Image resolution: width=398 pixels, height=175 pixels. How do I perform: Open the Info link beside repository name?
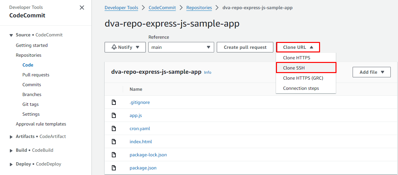[208, 72]
